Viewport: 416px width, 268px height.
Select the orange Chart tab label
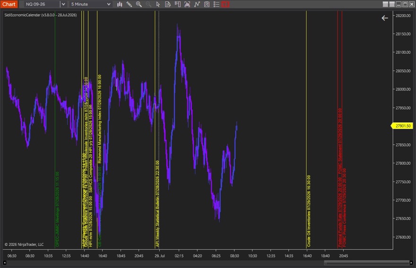click(9, 4)
